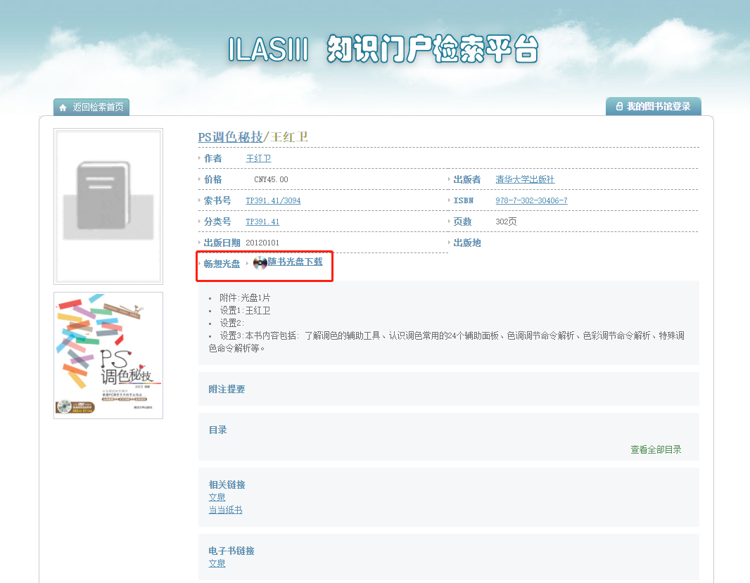Click the CD disc icon

260,263
